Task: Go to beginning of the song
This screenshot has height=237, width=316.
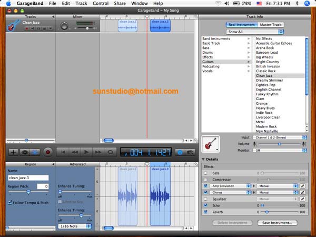Action: [63, 152]
